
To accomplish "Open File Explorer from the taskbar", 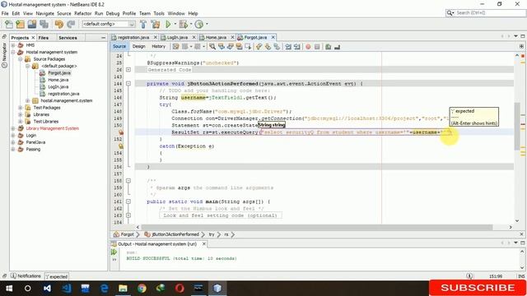I will (123, 289).
